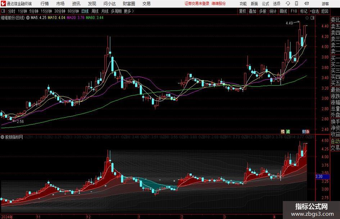Image resolution: width=340 pixels, height=219 pixels.
Task: Open the 发现 menu
Action: point(92,4)
